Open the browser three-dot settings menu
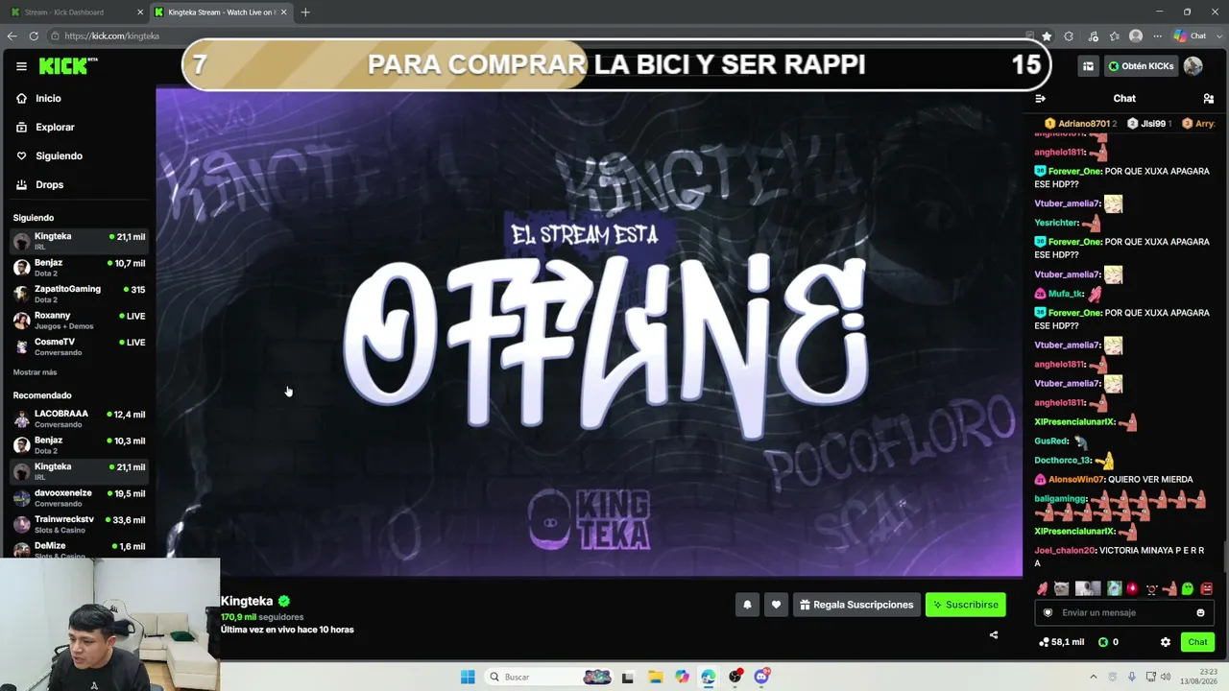The height and width of the screenshot is (691, 1229). click(1158, 36)
